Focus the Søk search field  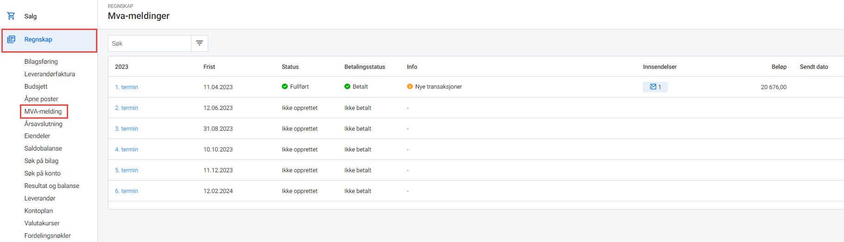[150, 43]
